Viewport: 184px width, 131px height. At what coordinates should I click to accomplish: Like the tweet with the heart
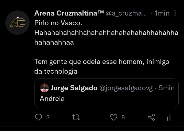tap(114, 117)
